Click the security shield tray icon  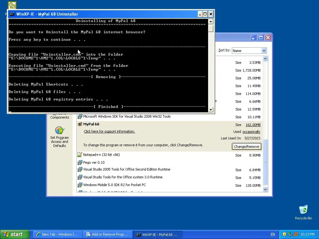pyautogui.click(x=284, y=234)
